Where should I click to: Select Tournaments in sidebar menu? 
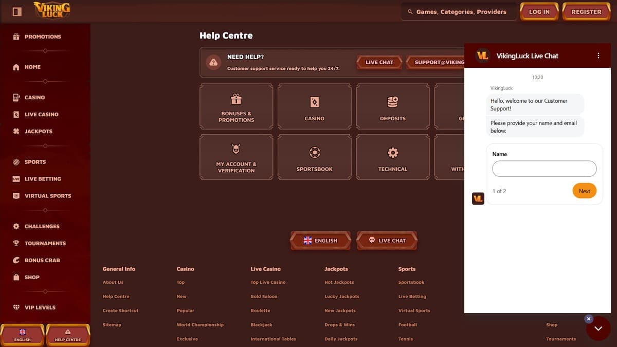pos(45,243)
